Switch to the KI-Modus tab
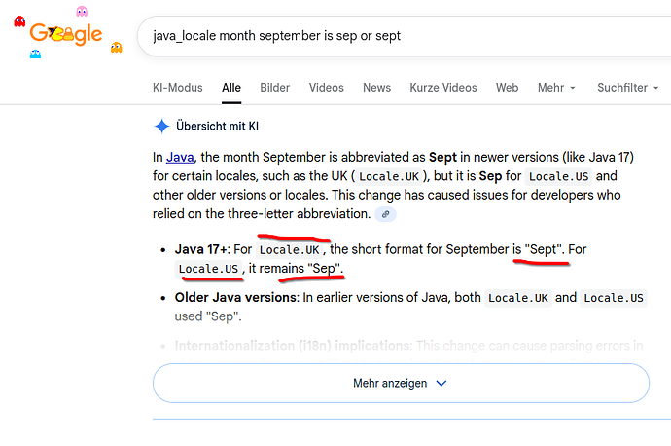Viewport: 671px width, 446px height. pos(178,88)
